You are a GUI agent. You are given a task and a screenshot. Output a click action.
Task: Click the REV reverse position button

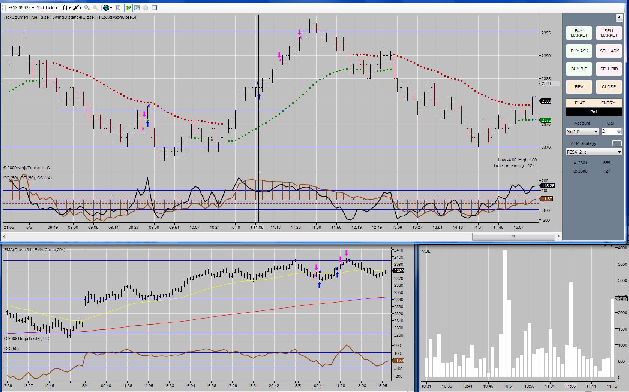579,87
